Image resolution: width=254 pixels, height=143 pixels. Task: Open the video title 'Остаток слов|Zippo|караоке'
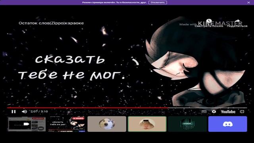pyautogui.click(x=51, y=23)
